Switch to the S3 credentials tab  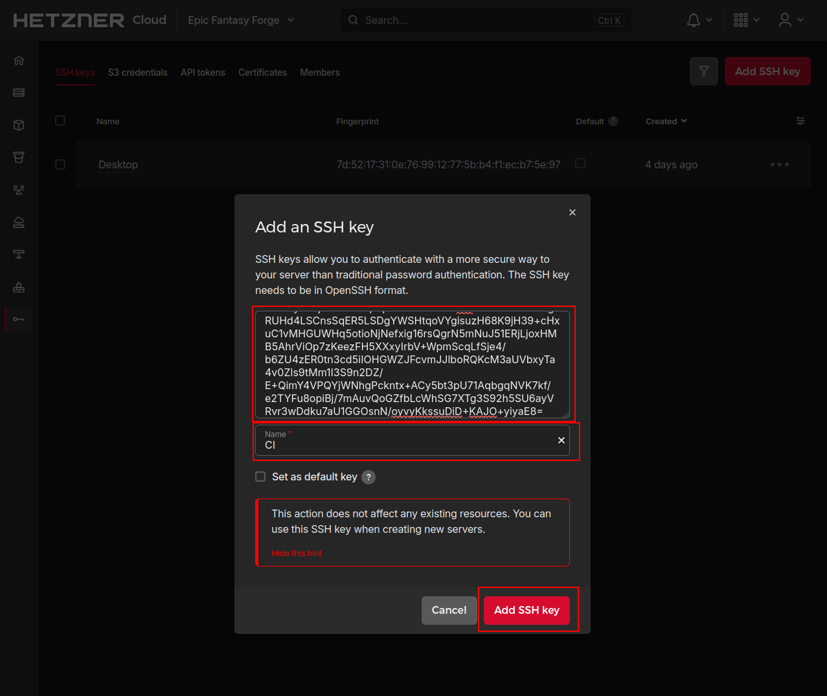coord(138,73)
